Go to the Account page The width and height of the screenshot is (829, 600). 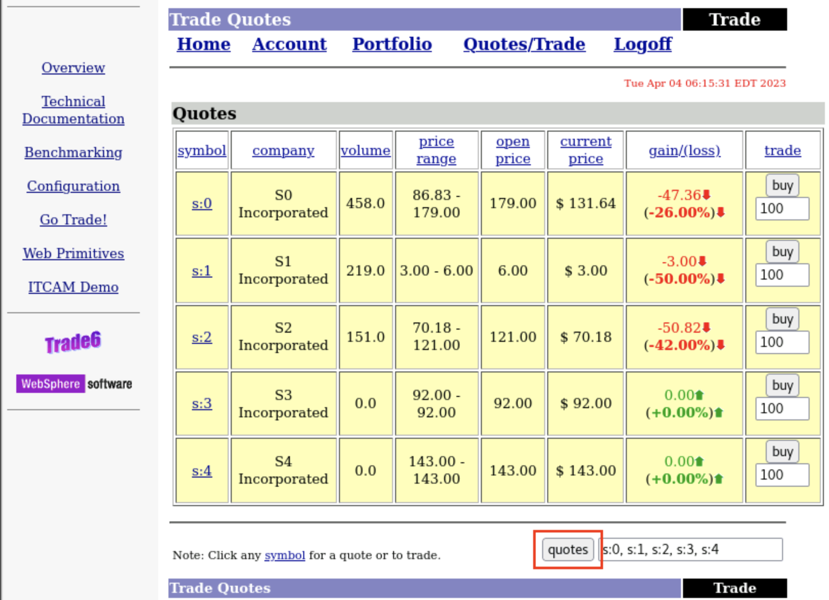289,44
